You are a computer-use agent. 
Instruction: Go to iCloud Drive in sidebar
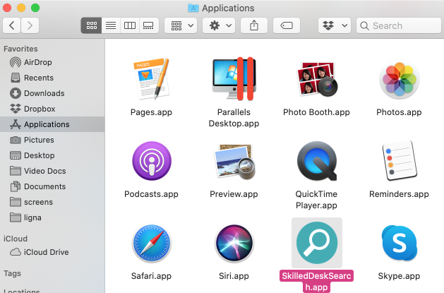point(46,252)
